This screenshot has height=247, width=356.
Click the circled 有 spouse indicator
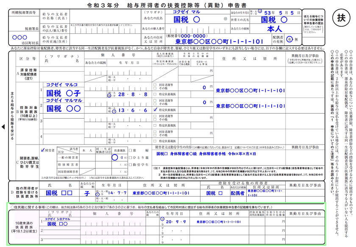pyautogui.click(x=289, y=39)
